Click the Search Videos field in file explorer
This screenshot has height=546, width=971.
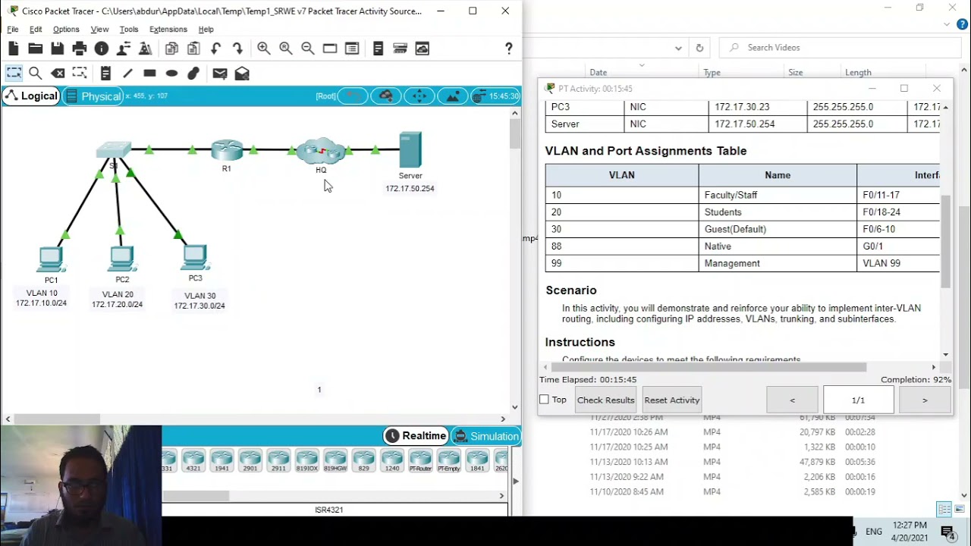coord(838,48)
